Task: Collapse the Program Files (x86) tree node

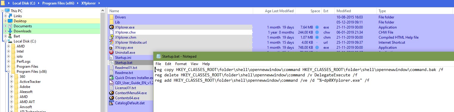Action: click(x=9, y=72)
